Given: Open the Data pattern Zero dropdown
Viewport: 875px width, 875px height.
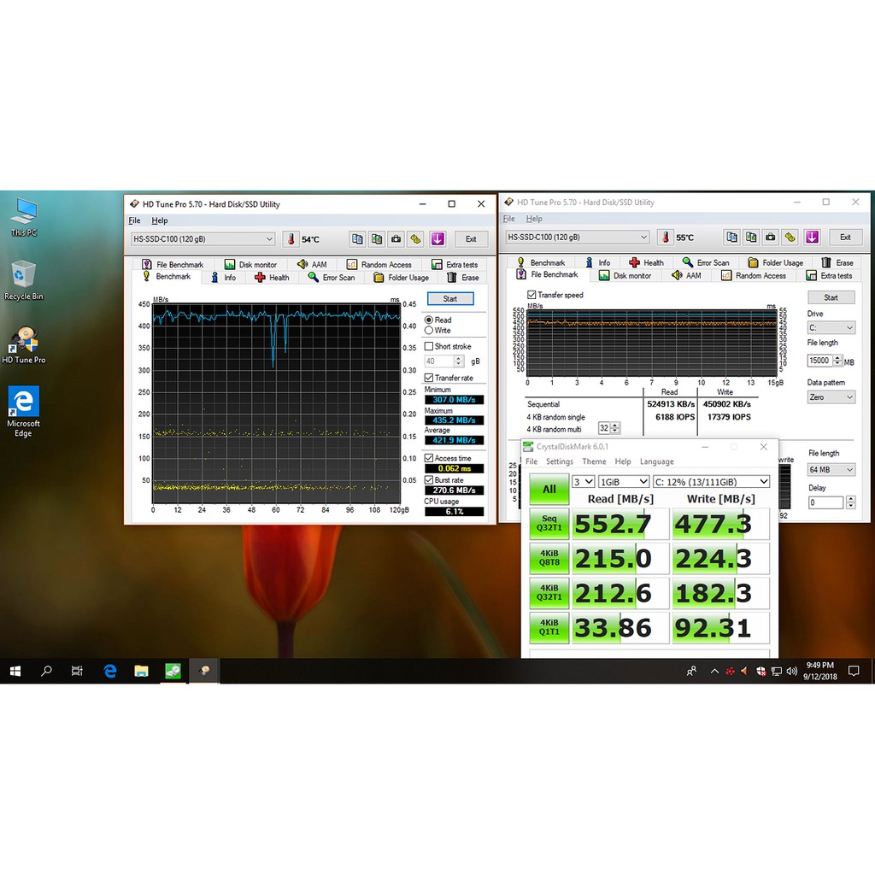Looking at the screenshot, I should [x=831, y=397].
